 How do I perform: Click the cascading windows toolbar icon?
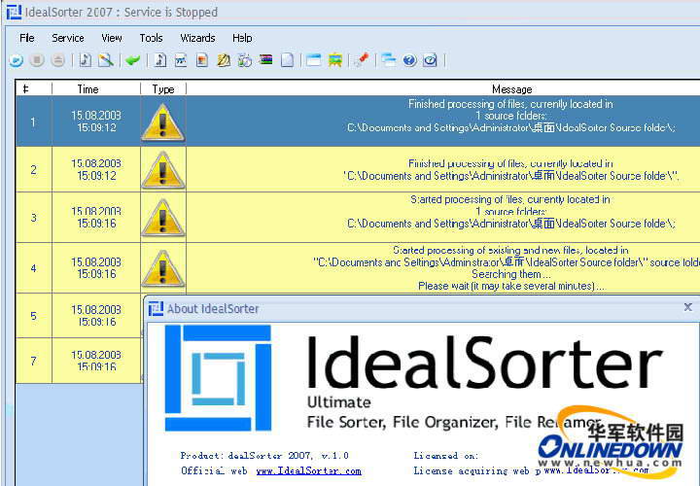(x=388, y=60)
